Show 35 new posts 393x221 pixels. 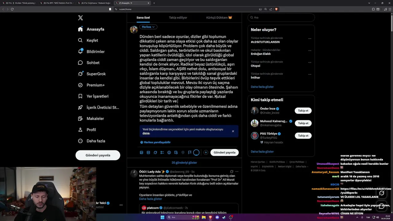[184, 163]
